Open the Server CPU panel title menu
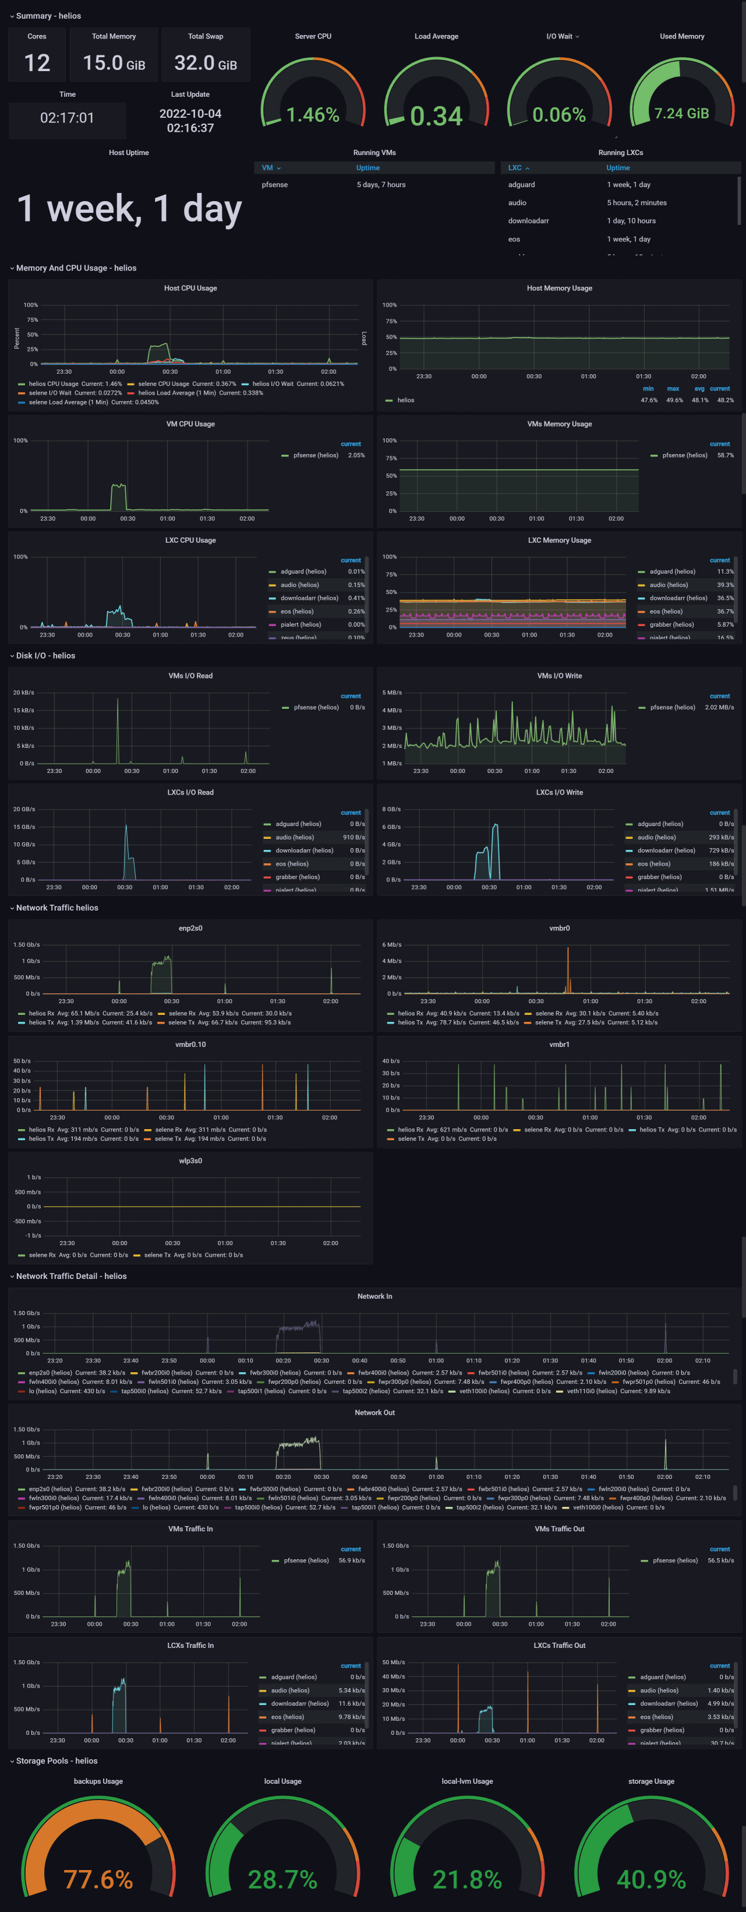This screenshot has width=746, height=1912. (313, 36)
